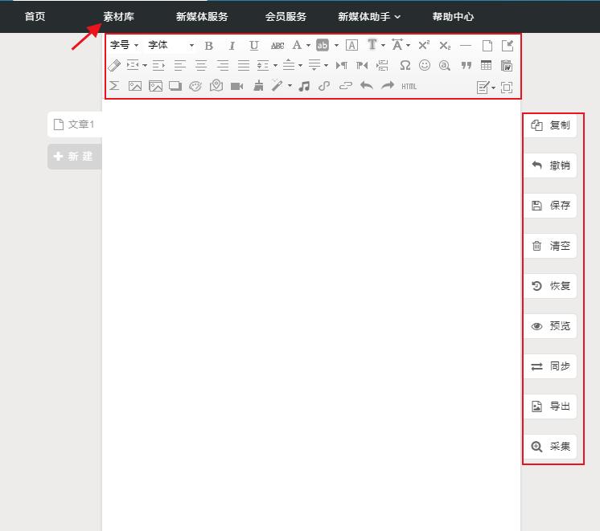Insert a hyperlink
Viewport: 600px width, 531px height.
click(x=324, y=86)
